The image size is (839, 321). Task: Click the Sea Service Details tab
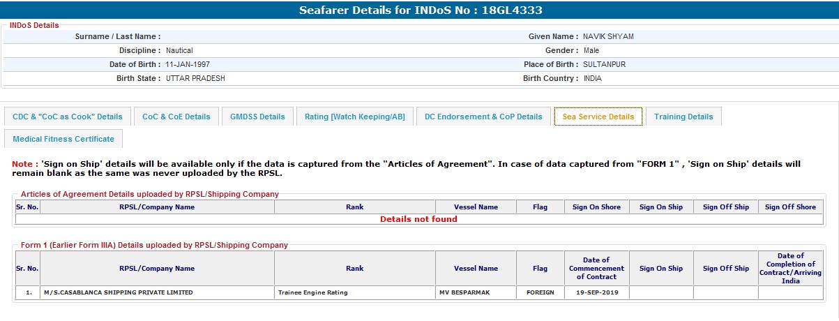click(x=598, y=117)
